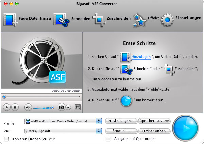
Task: Click the Browsen... button
Action: [121, 131]
